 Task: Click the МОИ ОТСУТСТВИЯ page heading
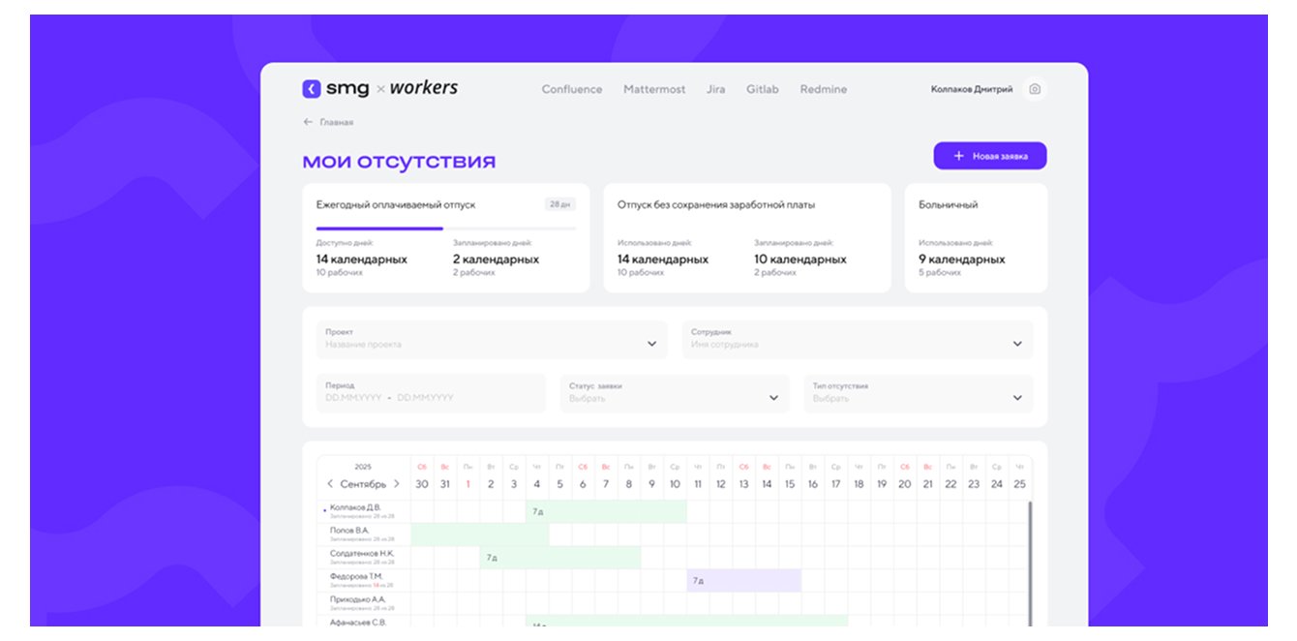coord(399,162)
